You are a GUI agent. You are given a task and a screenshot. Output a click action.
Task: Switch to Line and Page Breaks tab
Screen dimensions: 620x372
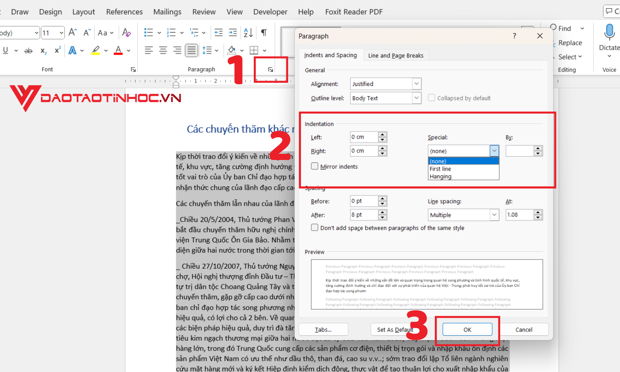point(396,55)
